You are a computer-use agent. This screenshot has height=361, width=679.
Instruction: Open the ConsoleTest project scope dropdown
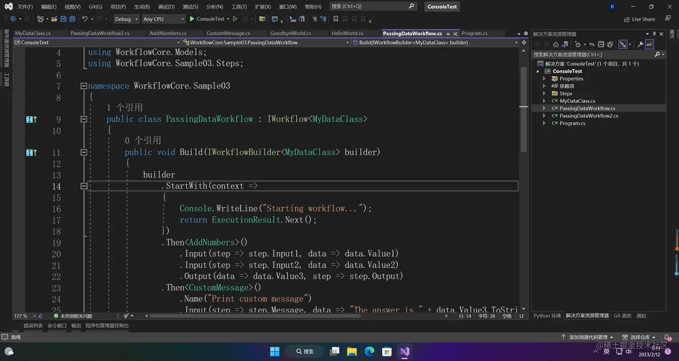pyautogui.click(x=98, y=42)
